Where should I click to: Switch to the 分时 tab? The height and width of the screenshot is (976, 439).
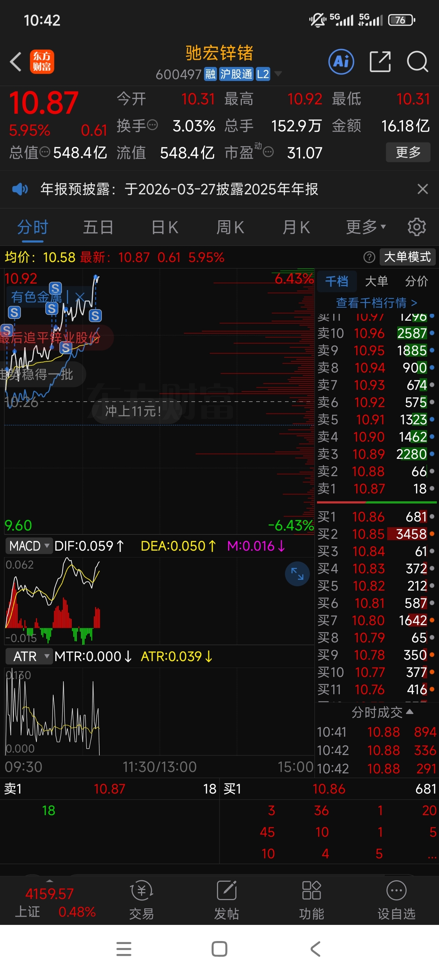click(x=33, y=227)
